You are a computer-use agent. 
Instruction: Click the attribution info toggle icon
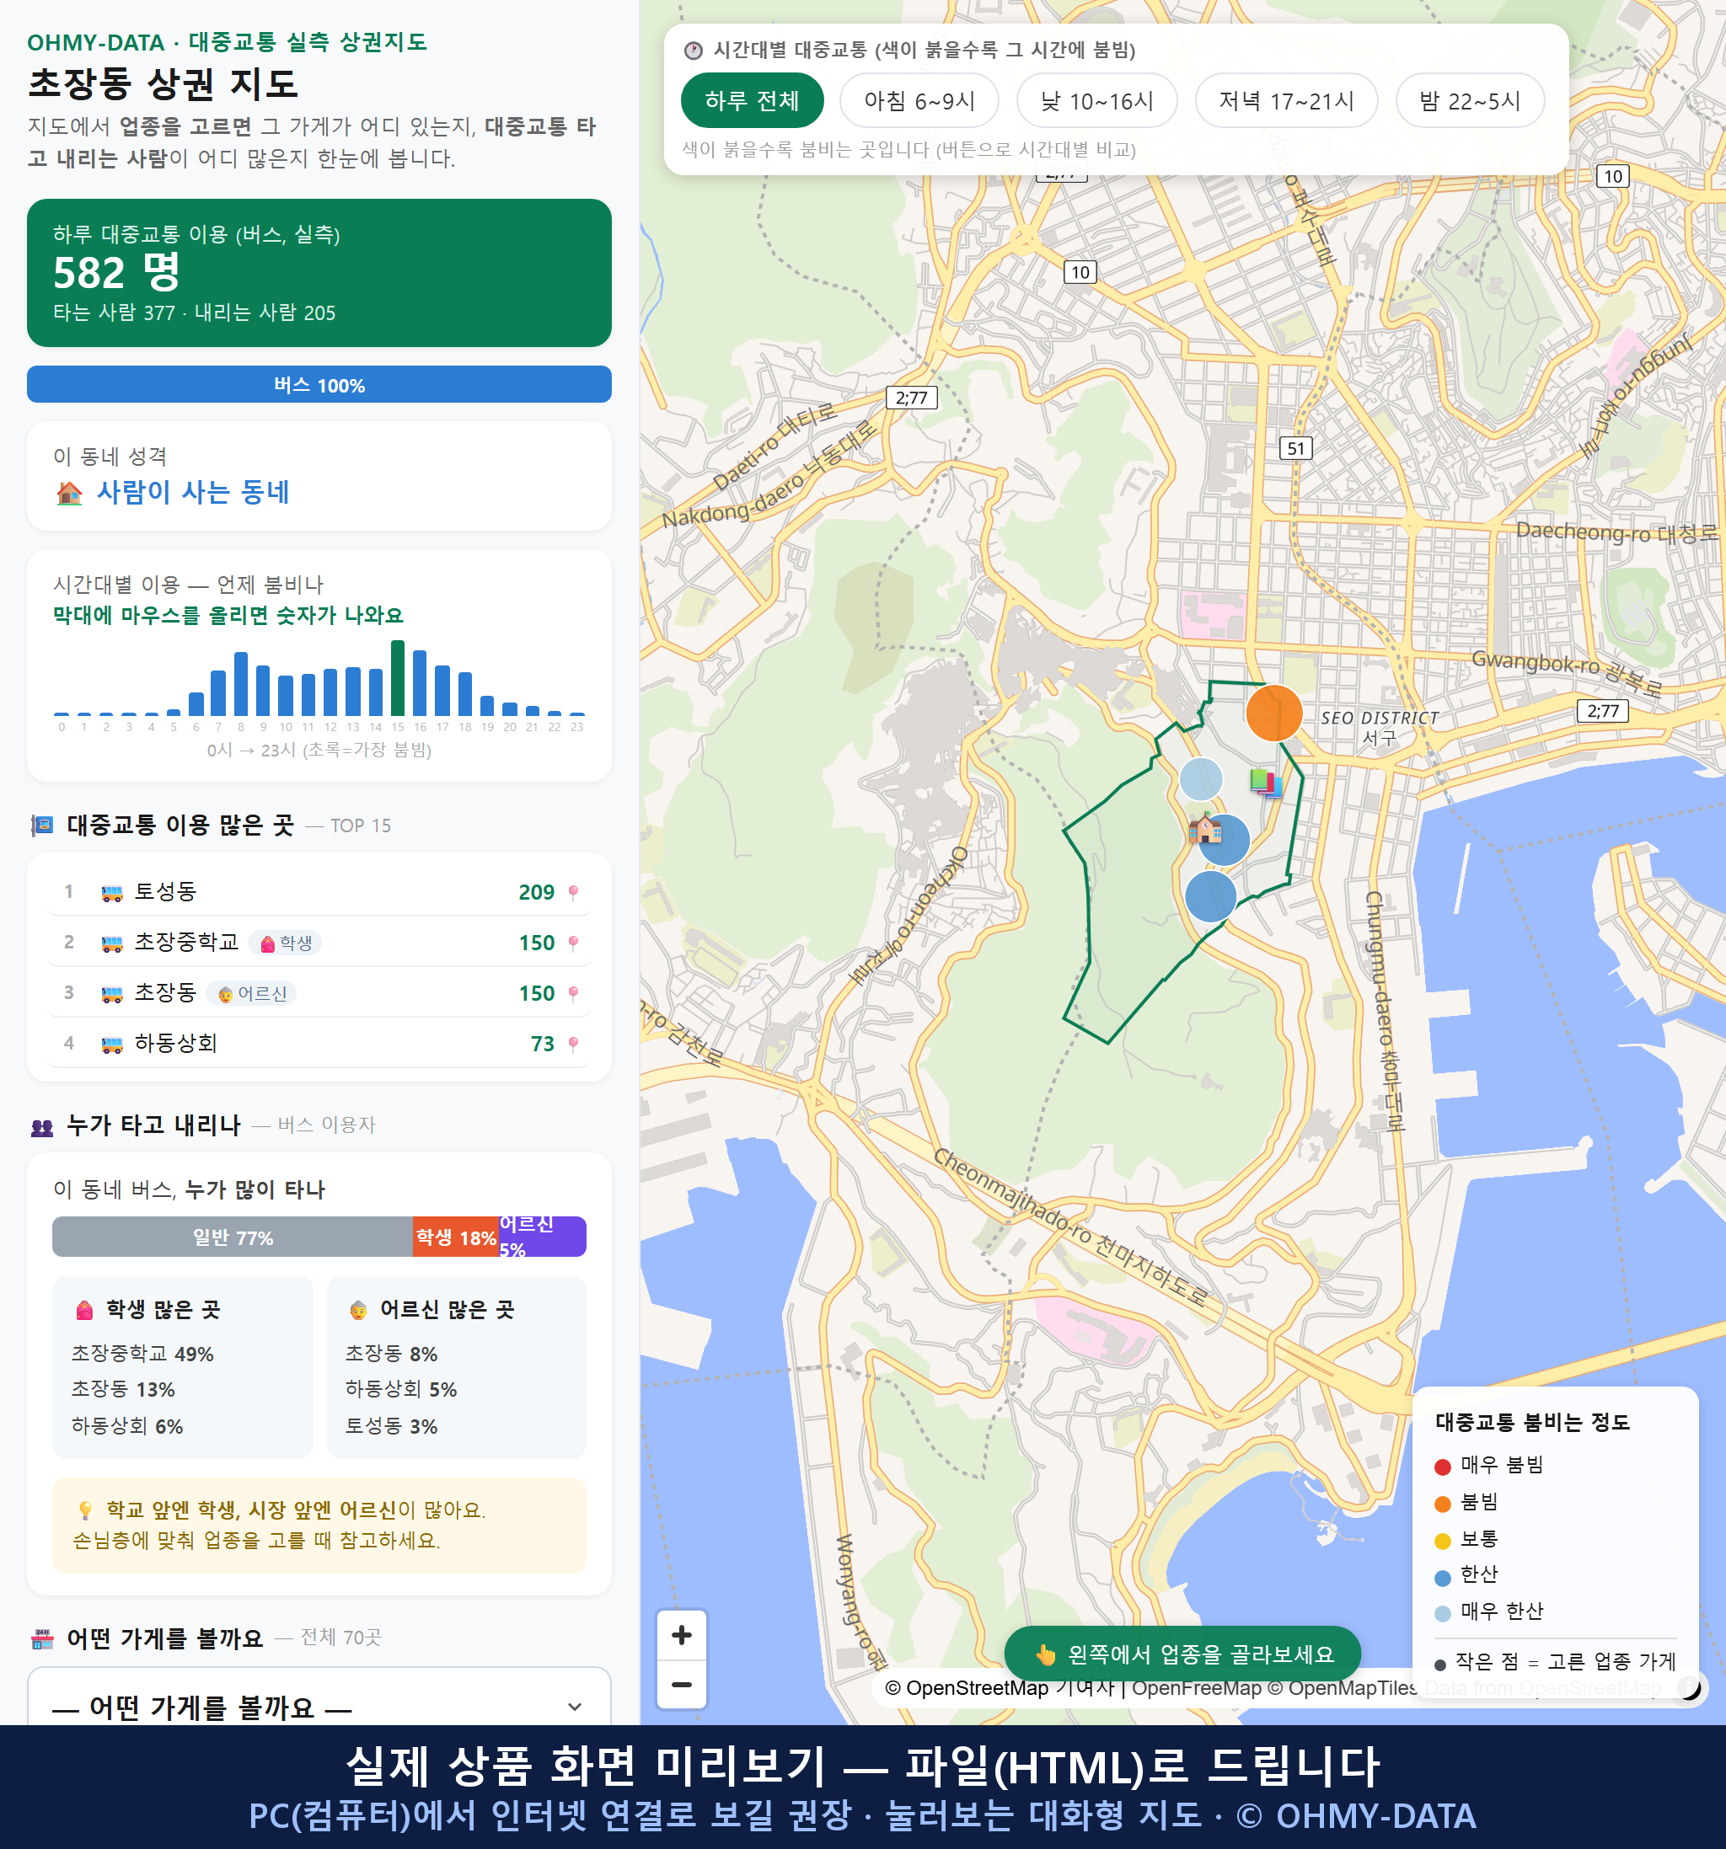click(1688, 1686)
